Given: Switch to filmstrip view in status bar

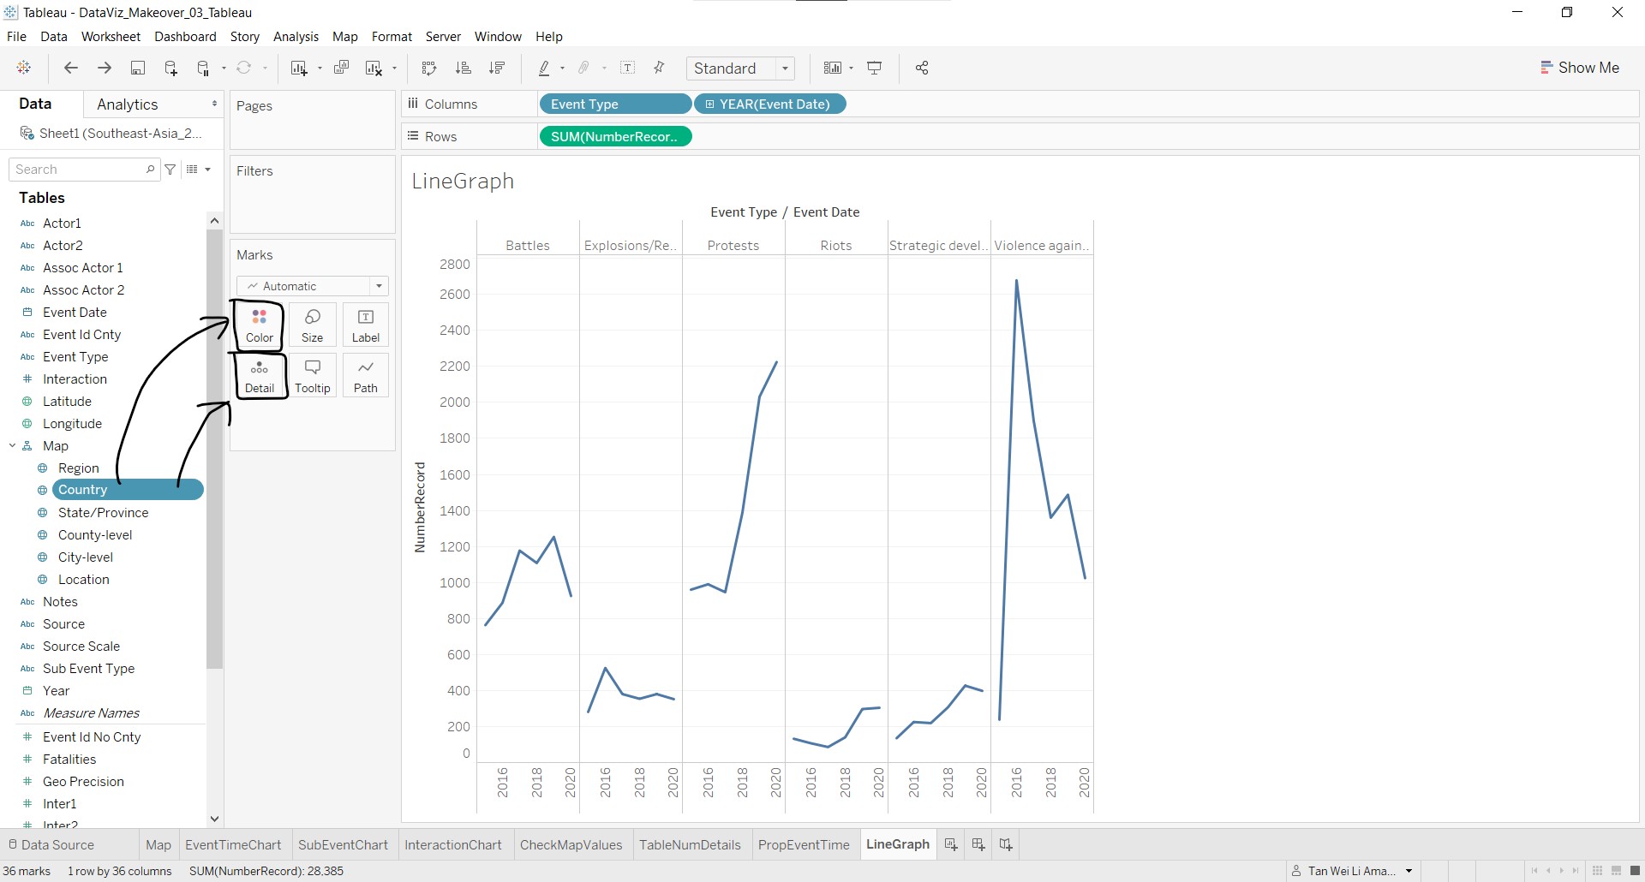Looking at the screenshot, I should click(x=1616, y=871).
